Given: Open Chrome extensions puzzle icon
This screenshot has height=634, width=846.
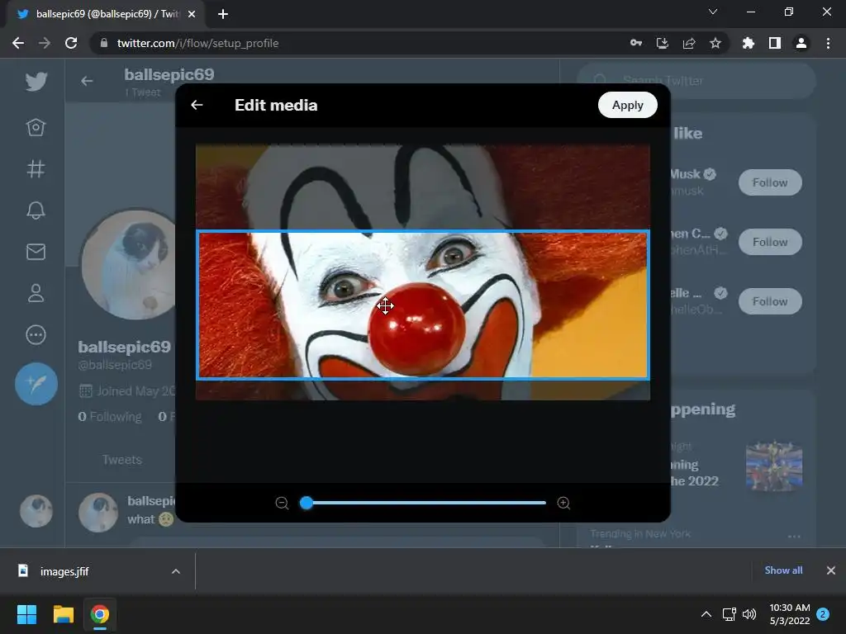Looking at the screenshot, I should click(x=749, y=43).
